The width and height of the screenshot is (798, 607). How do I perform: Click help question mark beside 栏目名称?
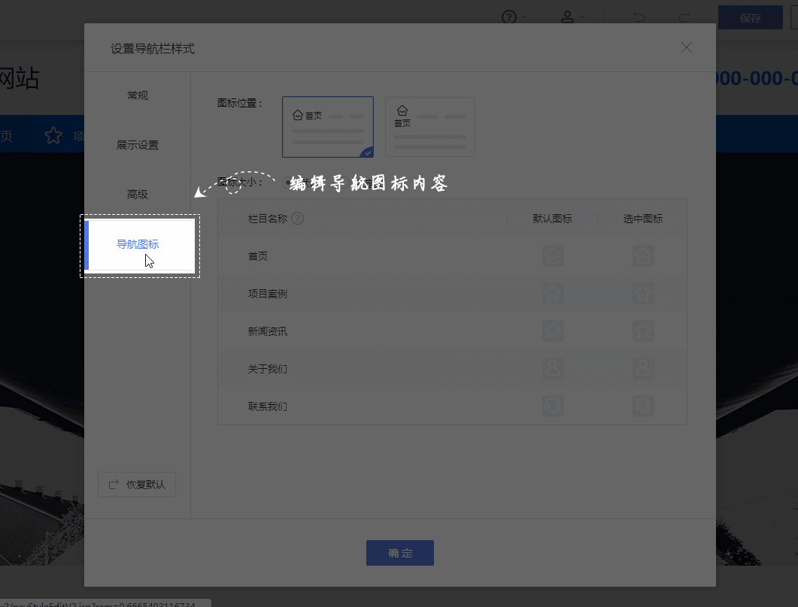coord(298,219)
